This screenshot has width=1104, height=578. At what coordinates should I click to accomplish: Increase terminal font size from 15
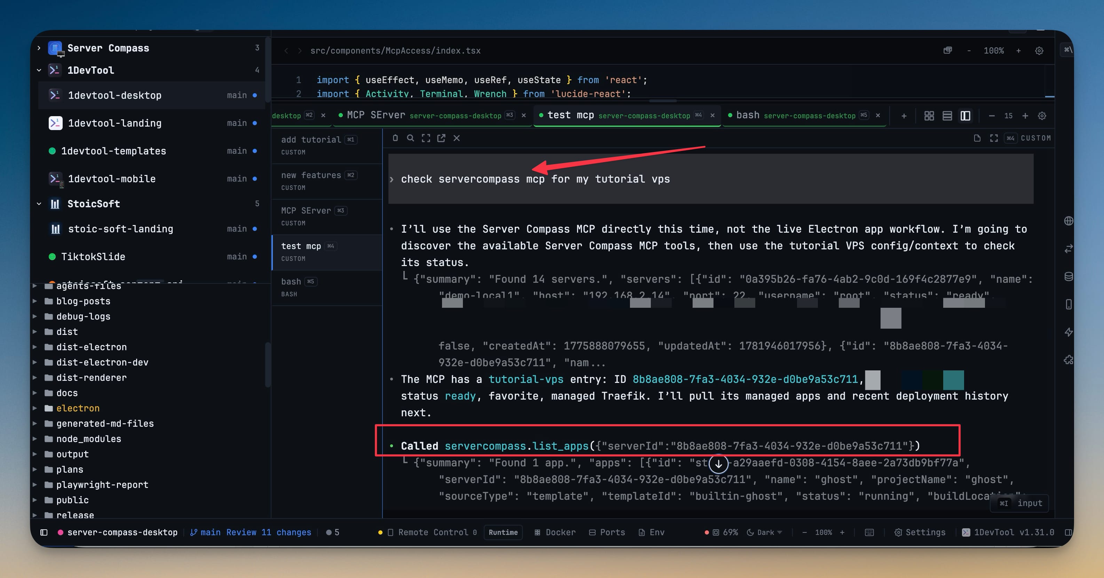[x=1025, y=116]
